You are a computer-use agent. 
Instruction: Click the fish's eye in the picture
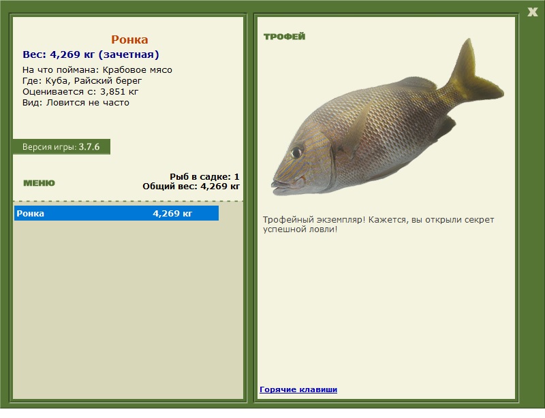[x=296, y=152]
